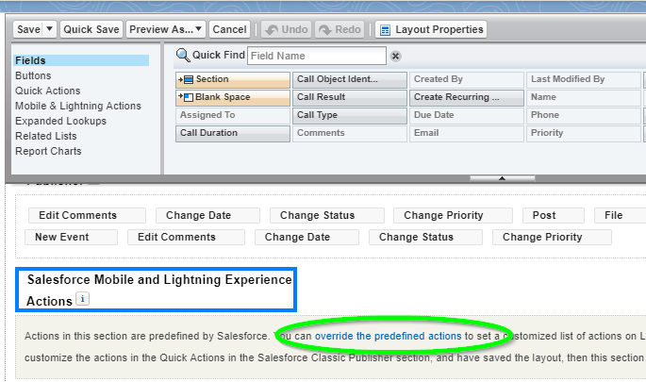Select the Section palette item

pyautogui.click(x=233, y=80)
